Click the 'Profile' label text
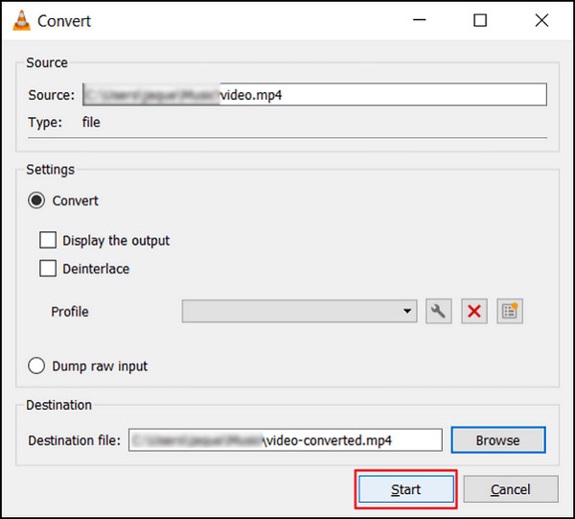575x519 pixels. point(70,312)
